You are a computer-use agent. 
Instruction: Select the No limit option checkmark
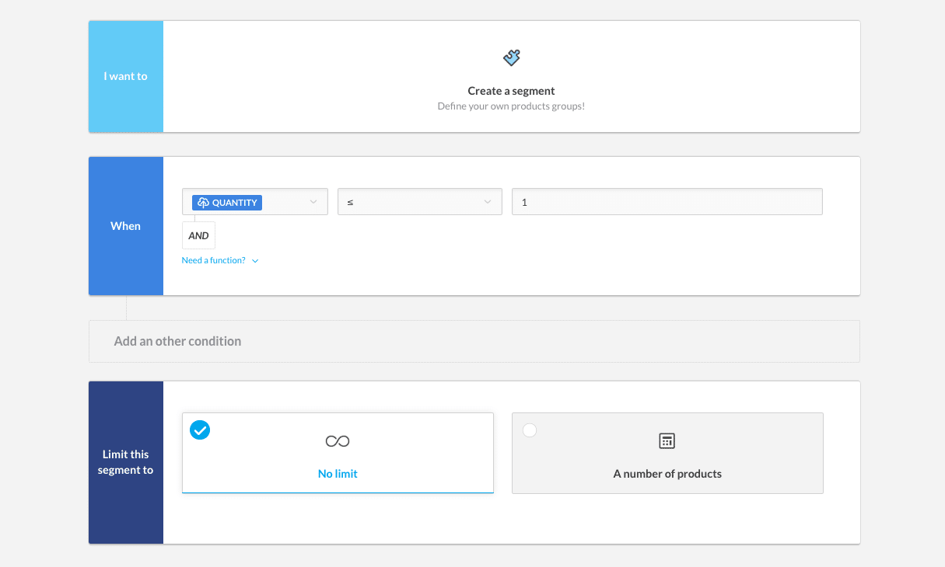coord(200,430)
